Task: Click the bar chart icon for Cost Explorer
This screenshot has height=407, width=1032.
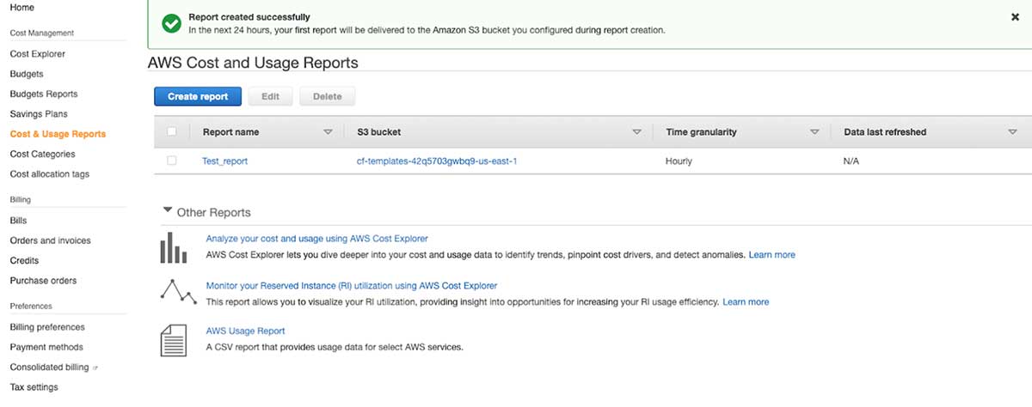Action: (x=173, y=247)
